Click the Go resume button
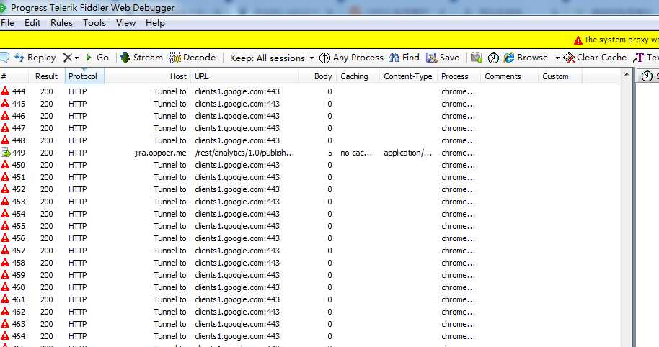The image size is (659, 347). pos(97,58)
